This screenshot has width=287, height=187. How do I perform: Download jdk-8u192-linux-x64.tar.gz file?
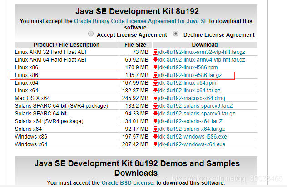point(189,91)
